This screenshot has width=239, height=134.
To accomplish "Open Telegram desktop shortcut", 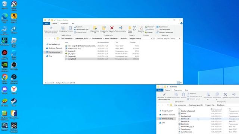I will pos(14,30).
